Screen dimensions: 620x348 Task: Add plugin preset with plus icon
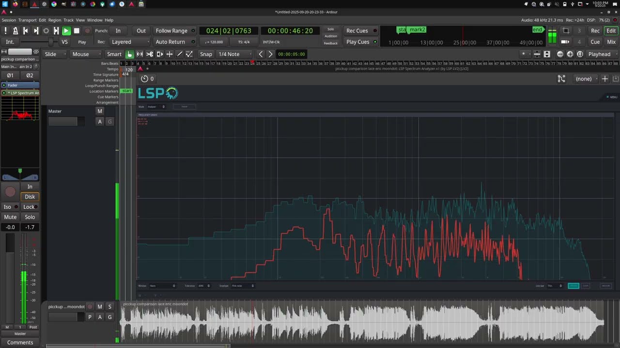tap(604, 79)
